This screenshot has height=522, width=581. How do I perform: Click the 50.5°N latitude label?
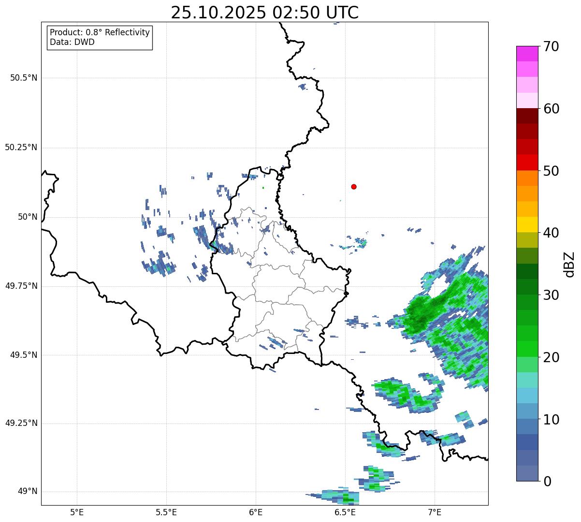pos(24,78)
